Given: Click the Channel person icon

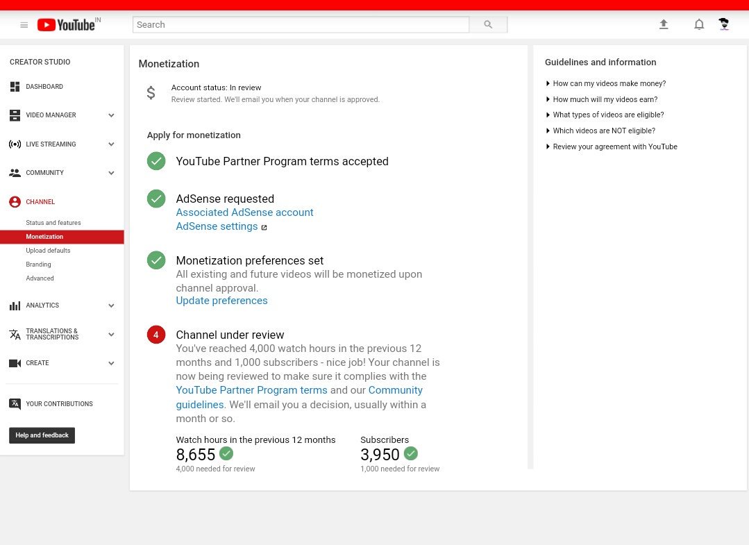Looking at the screenshot, I should [x=15, y=201].
